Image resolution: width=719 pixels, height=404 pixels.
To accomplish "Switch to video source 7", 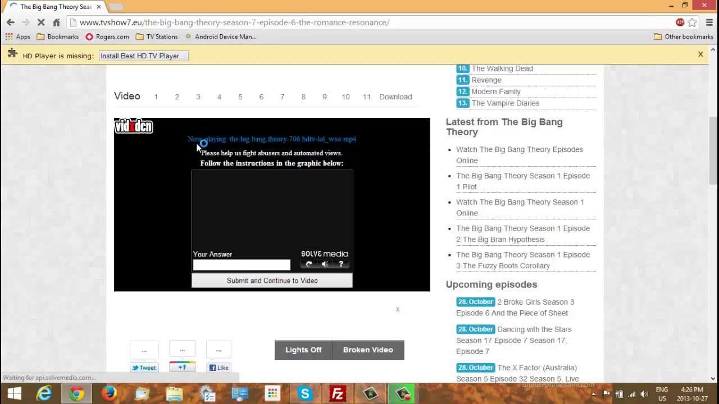I will 283,97.
